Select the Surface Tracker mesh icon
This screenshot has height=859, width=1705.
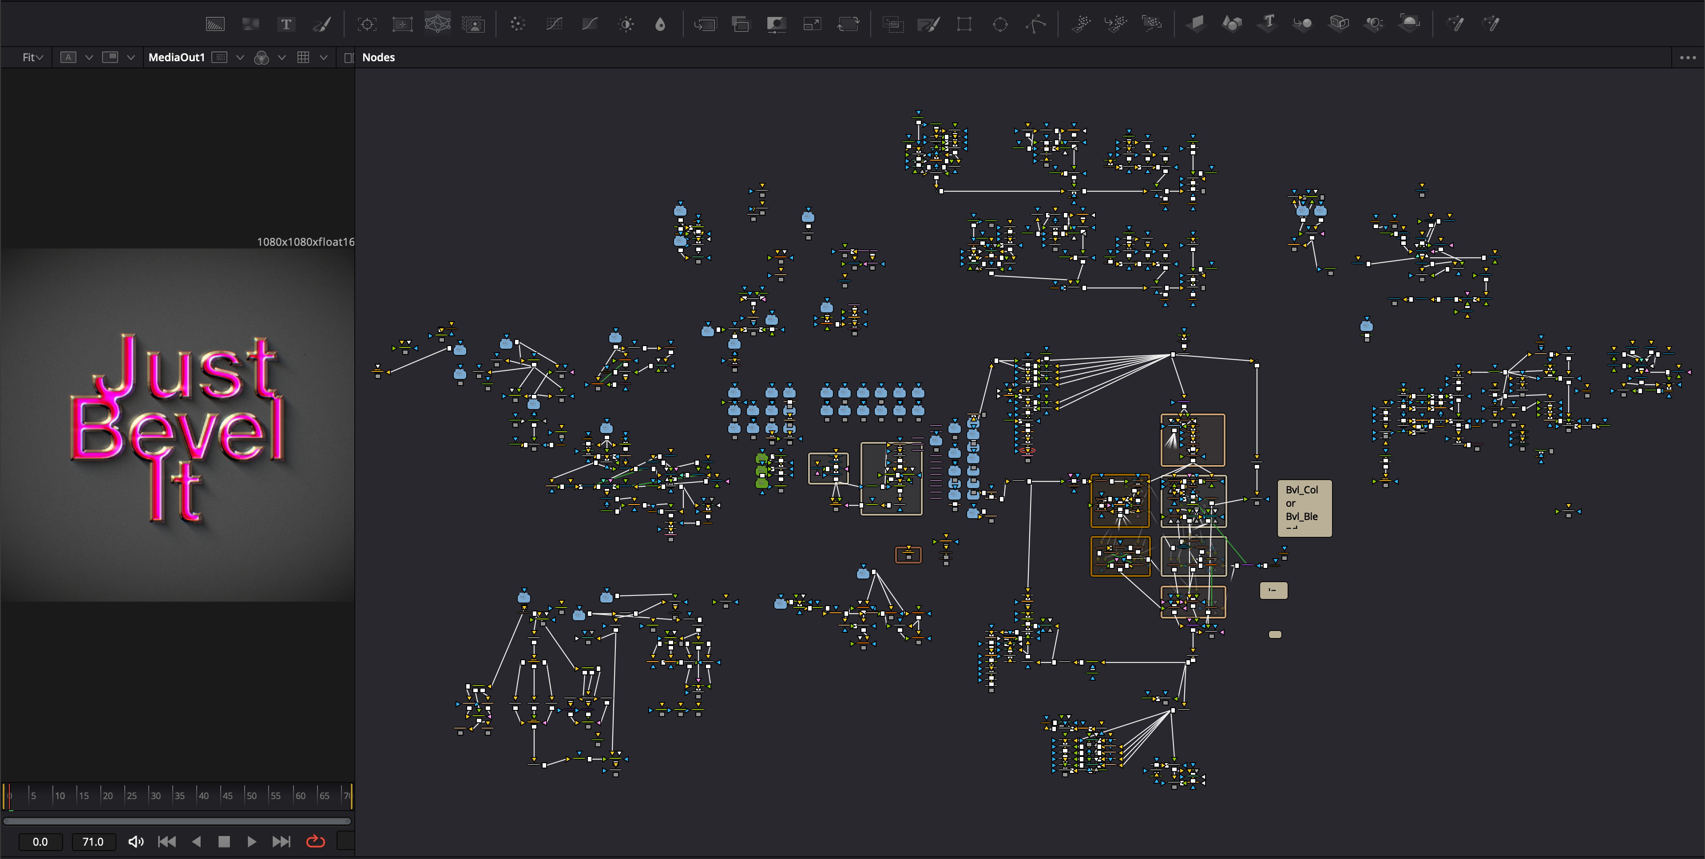click(x=437, y=24)
